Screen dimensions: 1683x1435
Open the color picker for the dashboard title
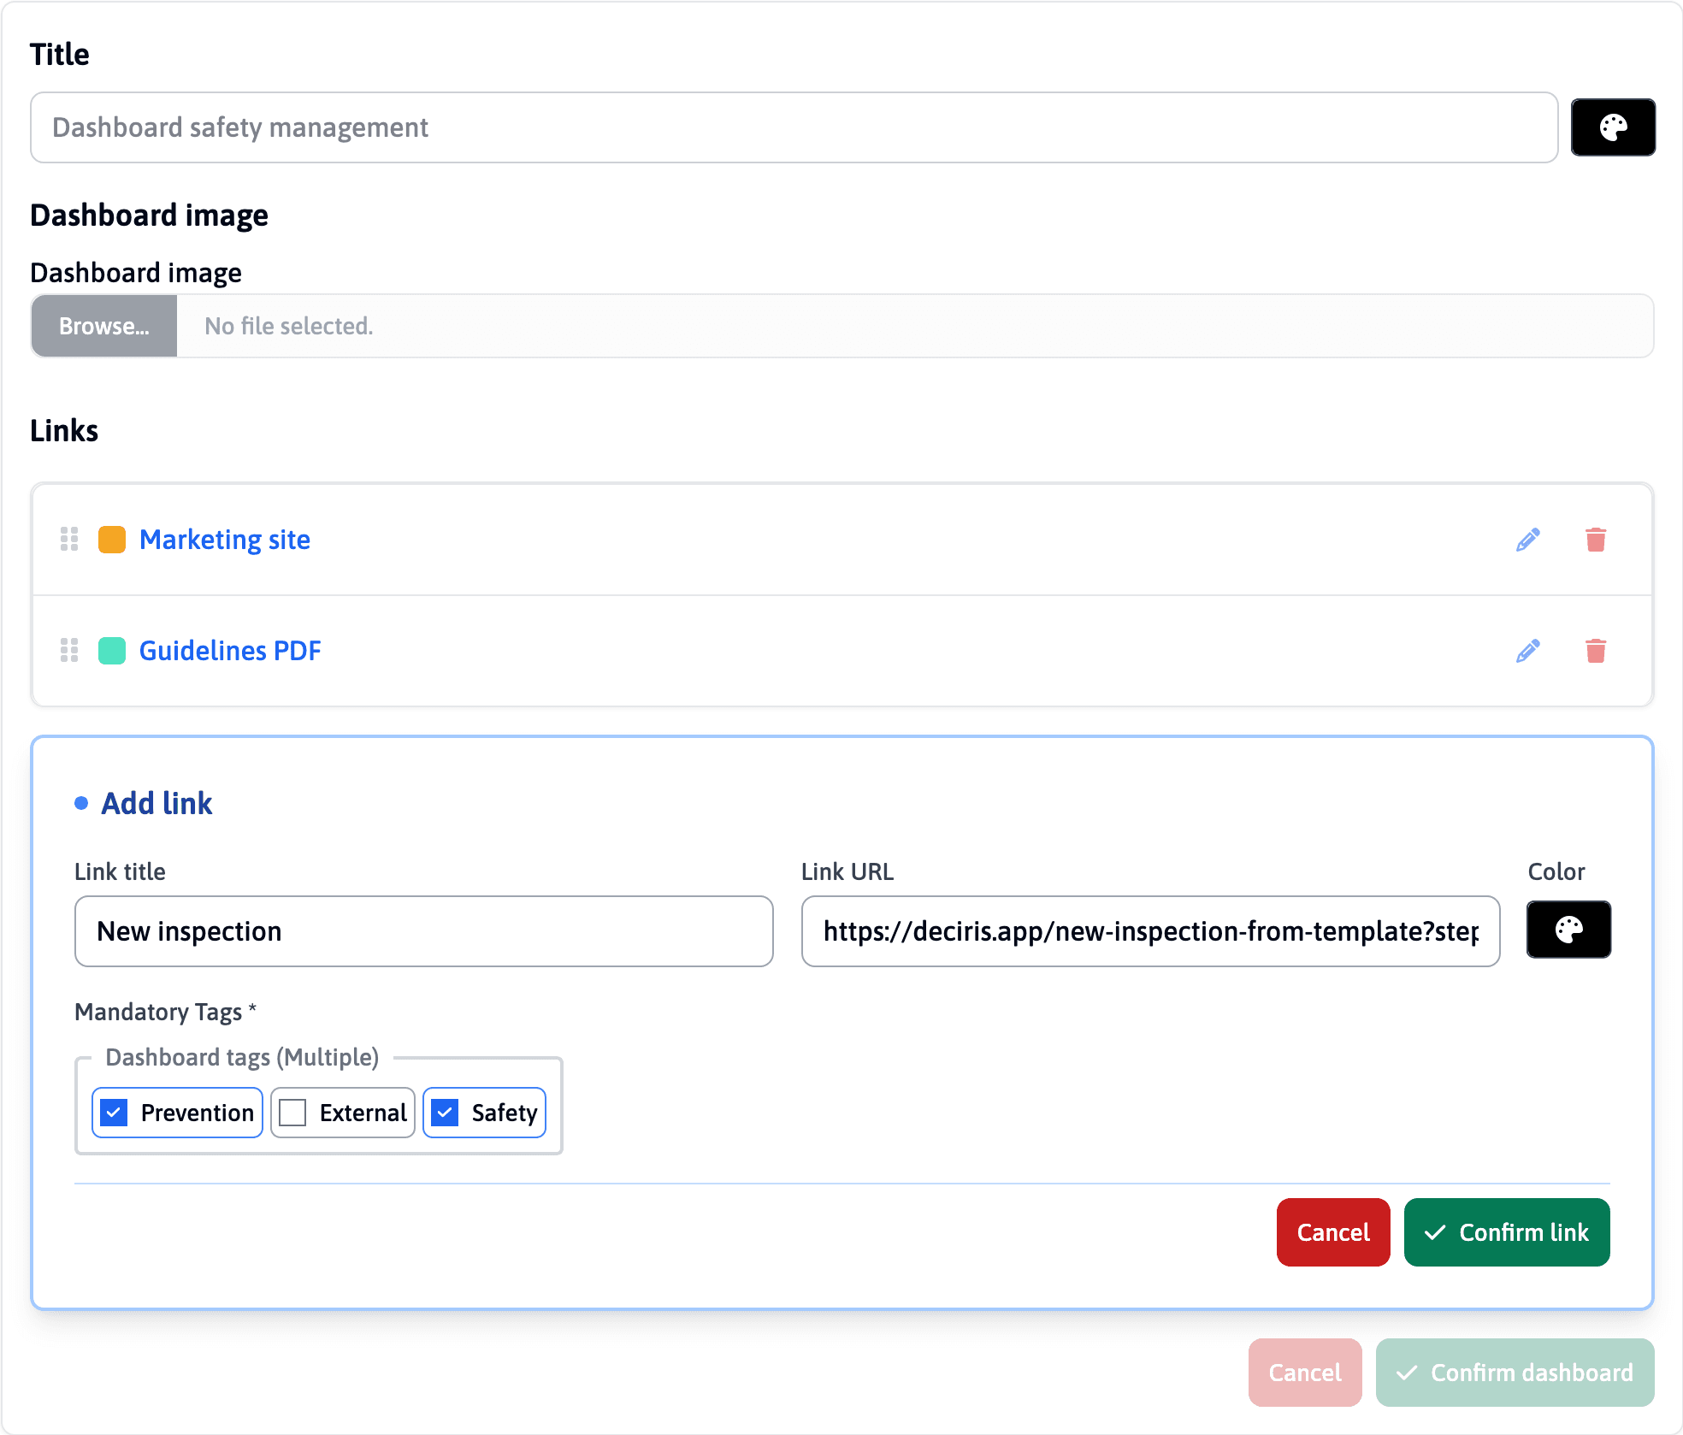pos(1613,127)
